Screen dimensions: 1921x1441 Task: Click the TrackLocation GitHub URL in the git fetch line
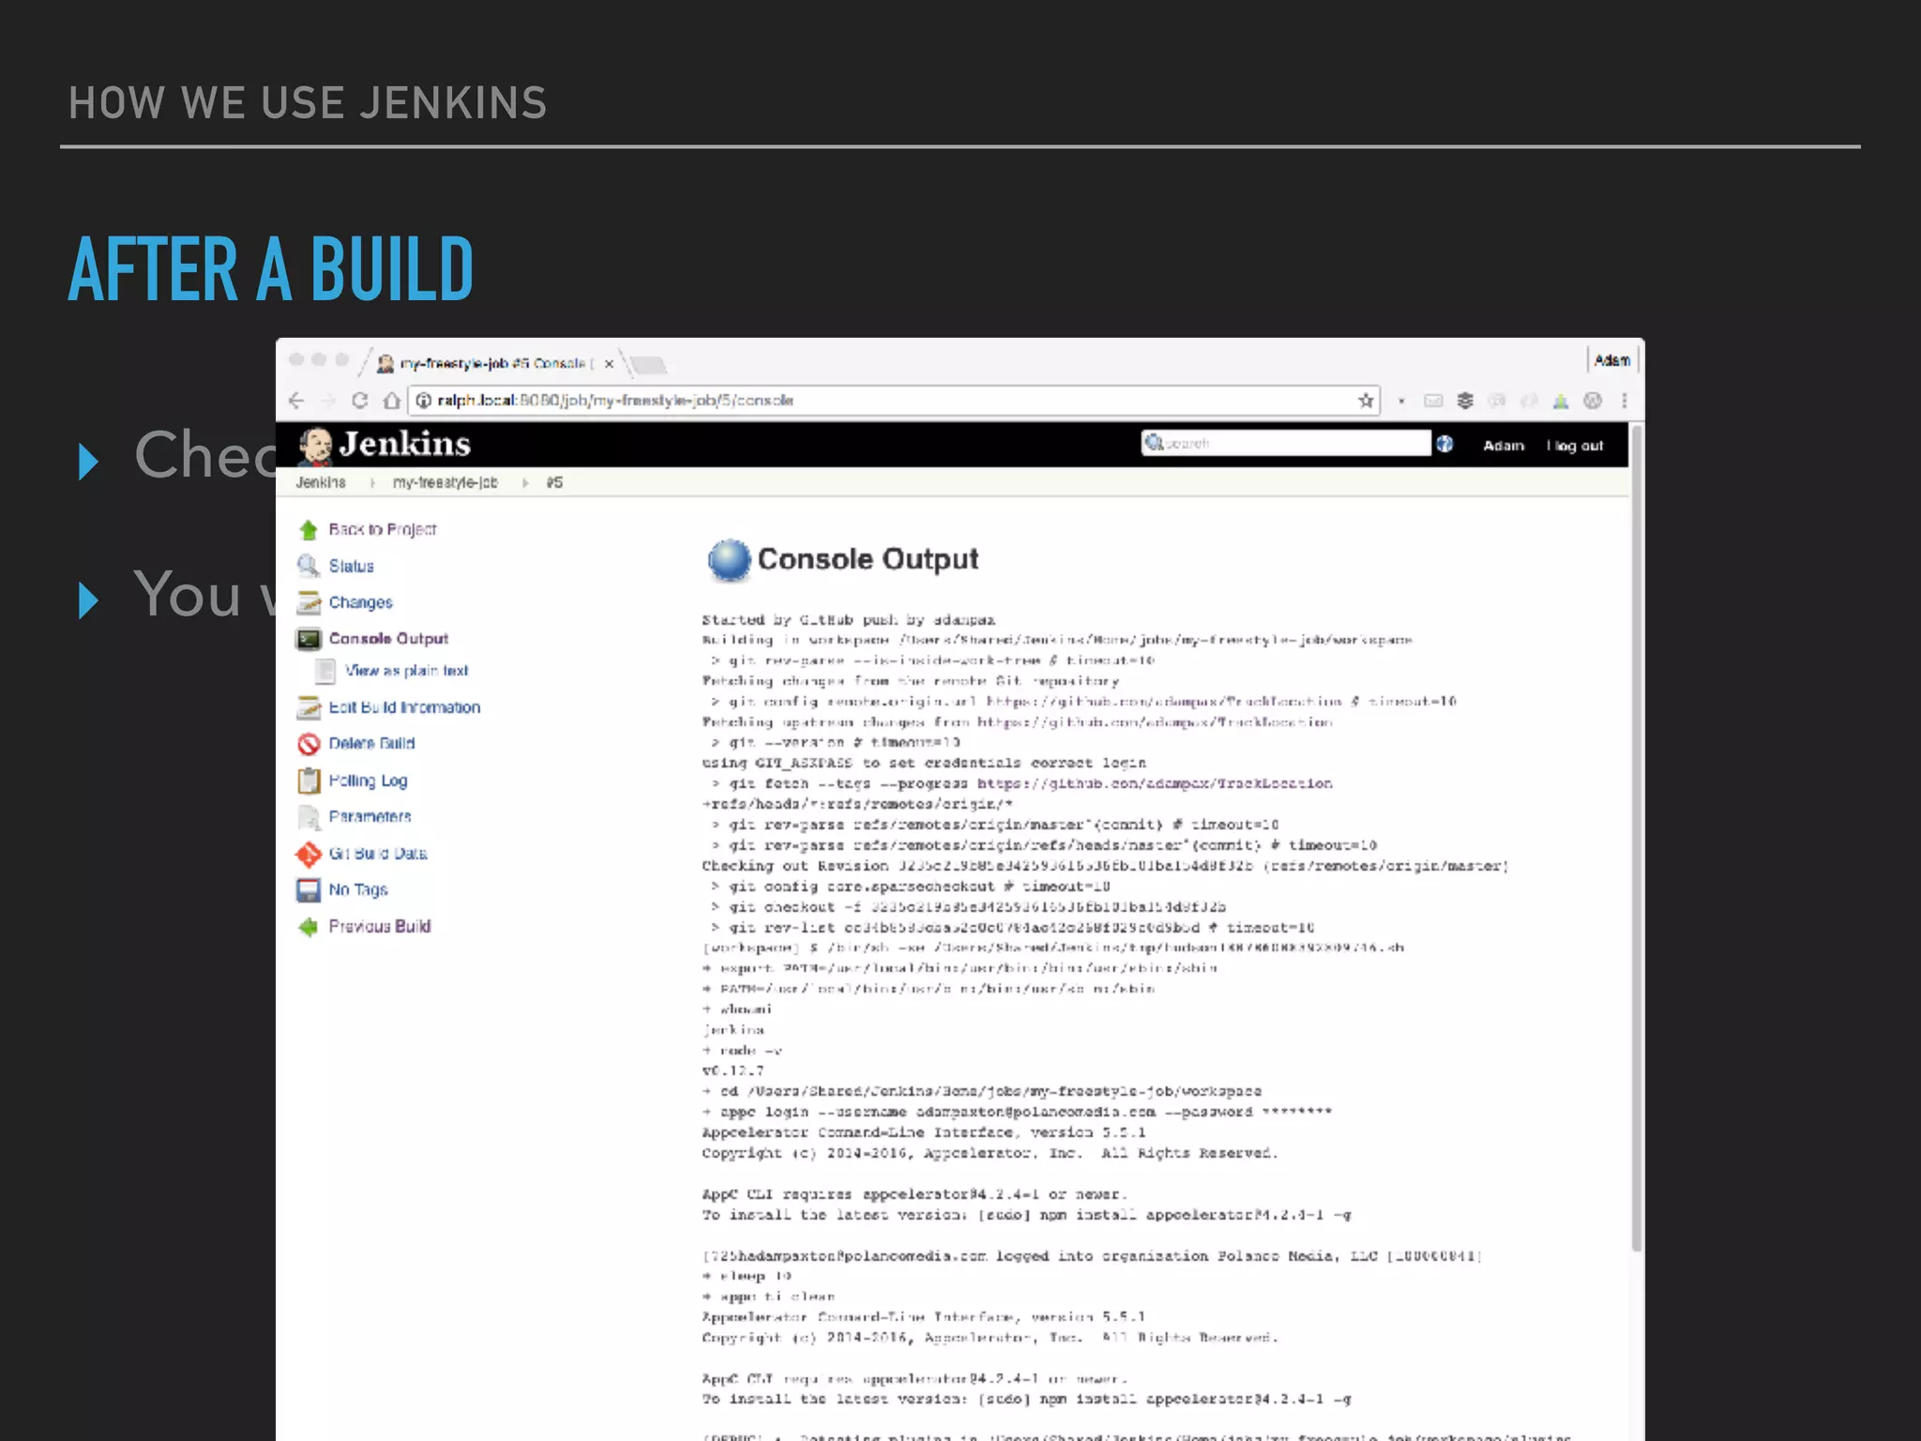1155,783
